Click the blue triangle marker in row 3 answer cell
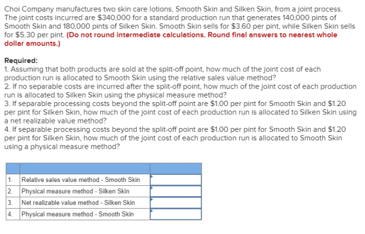This screenshot has width=365, height=234. [151, 199]
